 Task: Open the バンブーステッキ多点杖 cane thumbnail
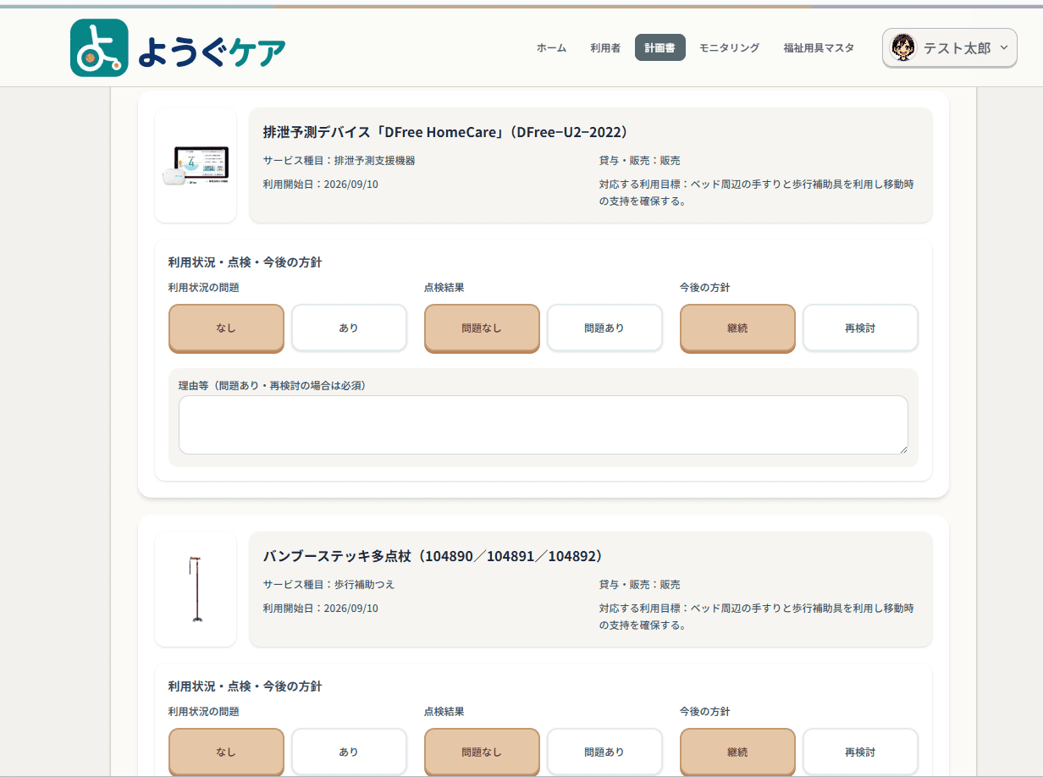(196, 589)
